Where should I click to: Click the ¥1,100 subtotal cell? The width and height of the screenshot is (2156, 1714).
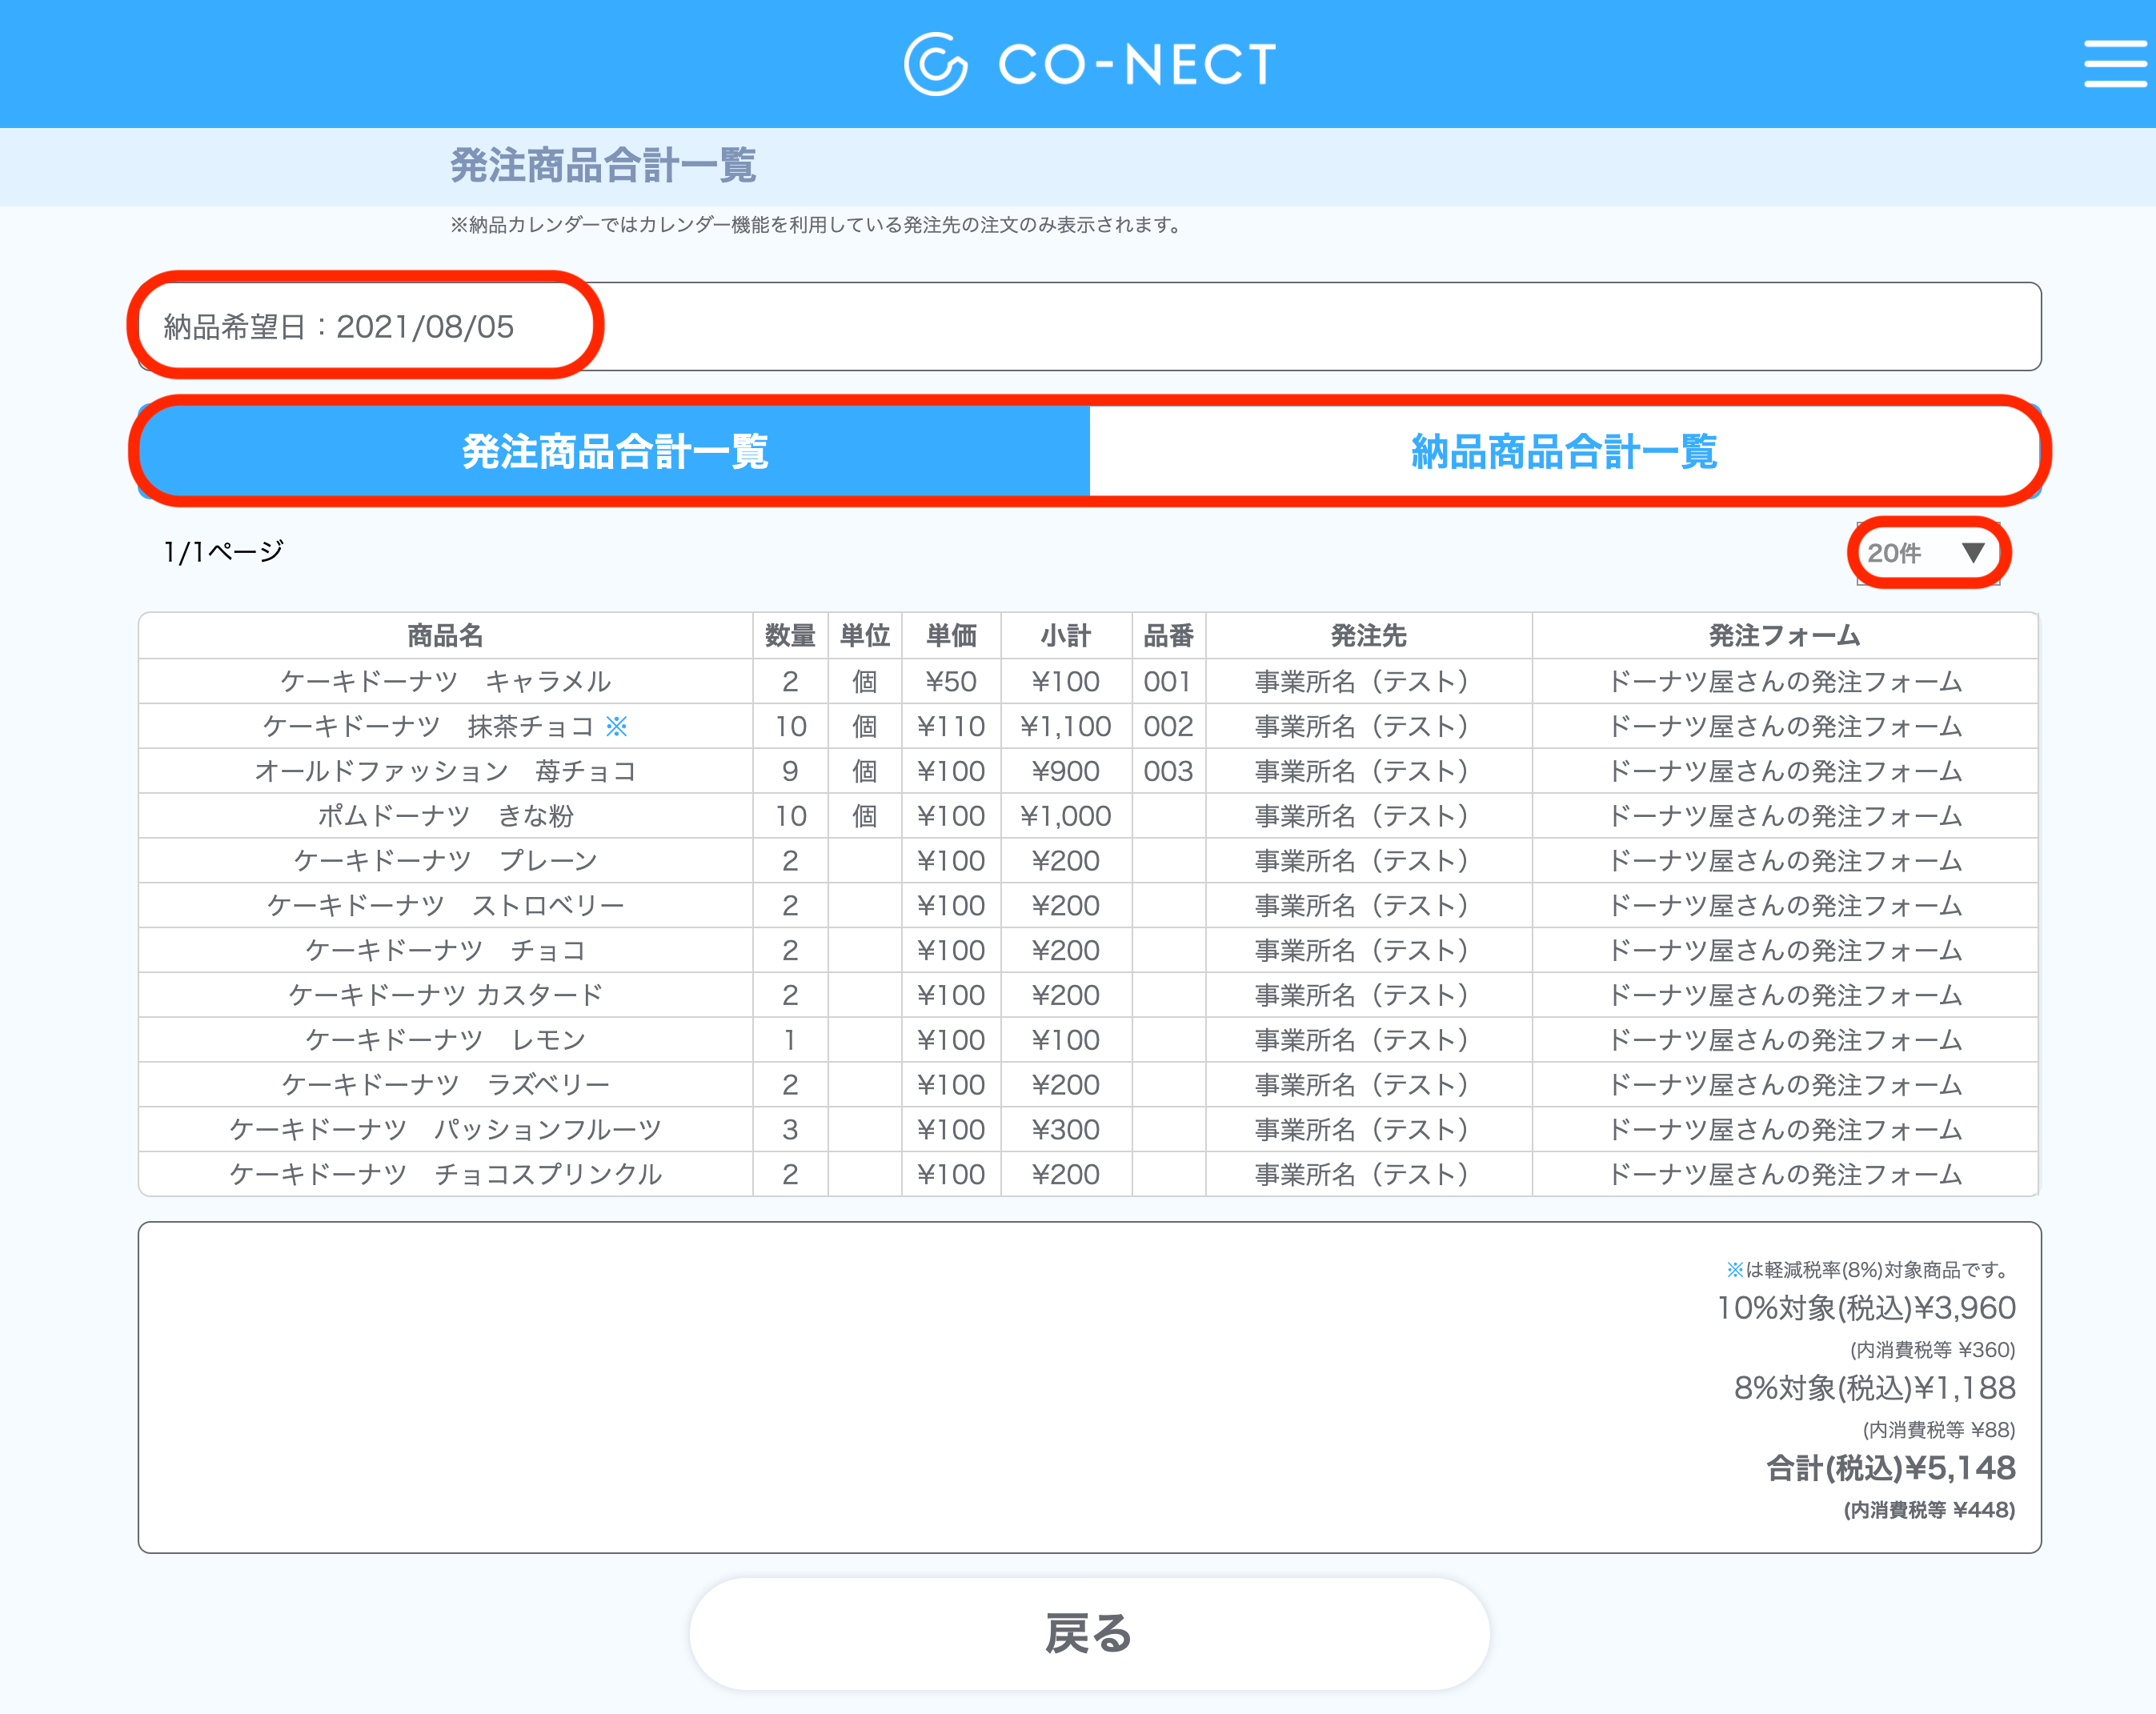click(x=1066, y=726)
